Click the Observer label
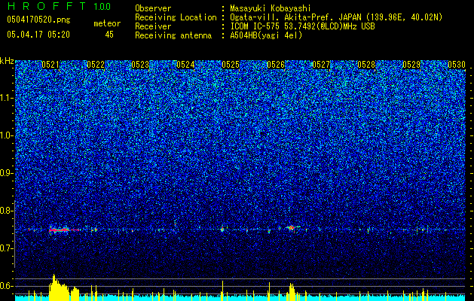The height and width of the screenshot is (301, 474). 153,8
